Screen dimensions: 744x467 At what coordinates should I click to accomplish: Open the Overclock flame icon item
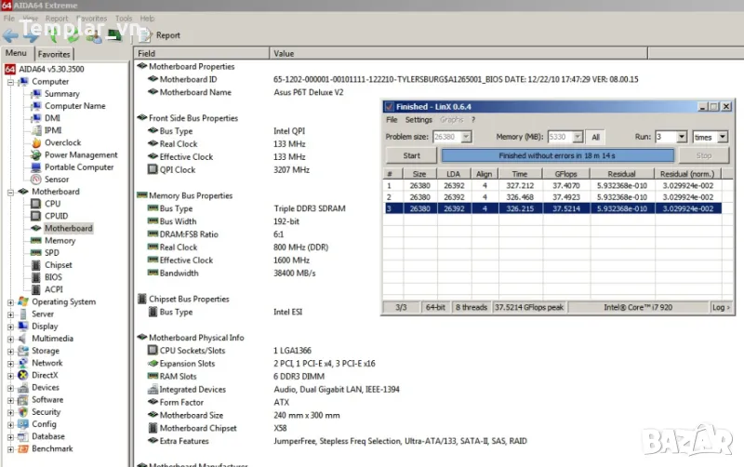(x=36, y=142)
